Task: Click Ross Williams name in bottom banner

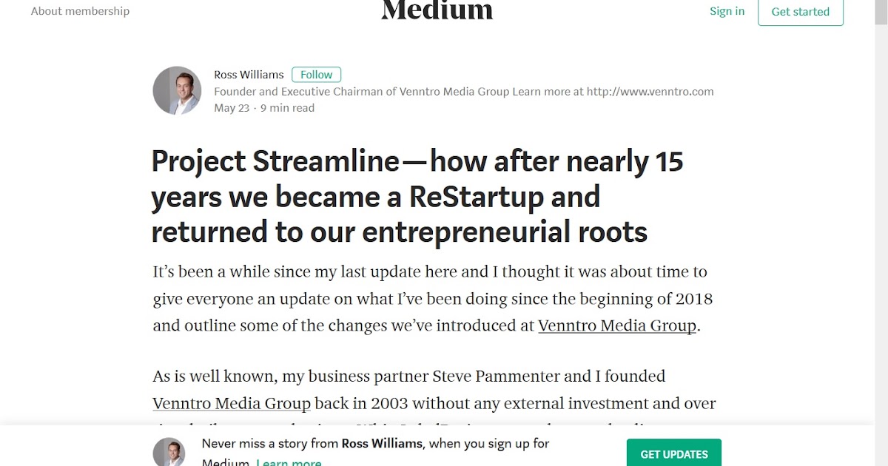Action: (x=382, y=444)
